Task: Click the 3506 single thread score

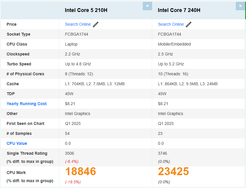Action: [69, 153]
